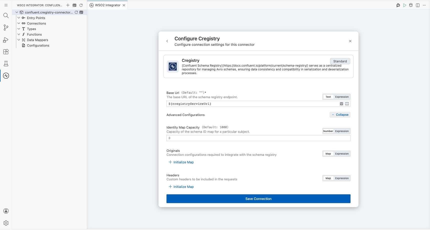
Task: Click the layout icon in sidebar header
Action: pos(74,5)
